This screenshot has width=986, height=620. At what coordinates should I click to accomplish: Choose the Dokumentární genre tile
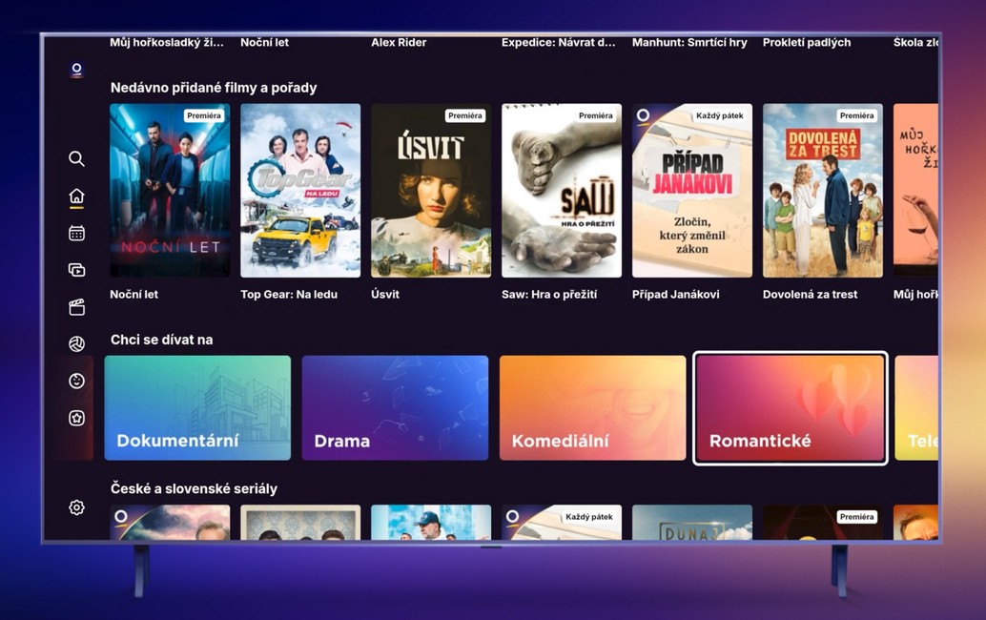[x=197, y=408]
